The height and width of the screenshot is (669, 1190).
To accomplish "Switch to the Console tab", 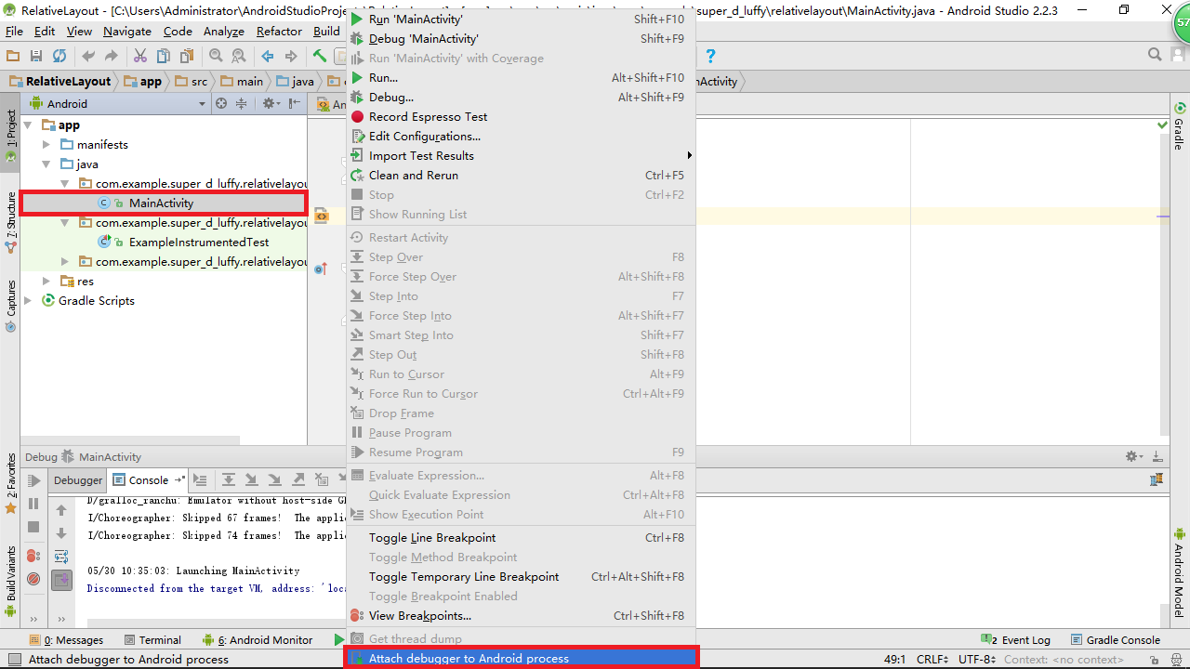I will (x=149, y=480).
